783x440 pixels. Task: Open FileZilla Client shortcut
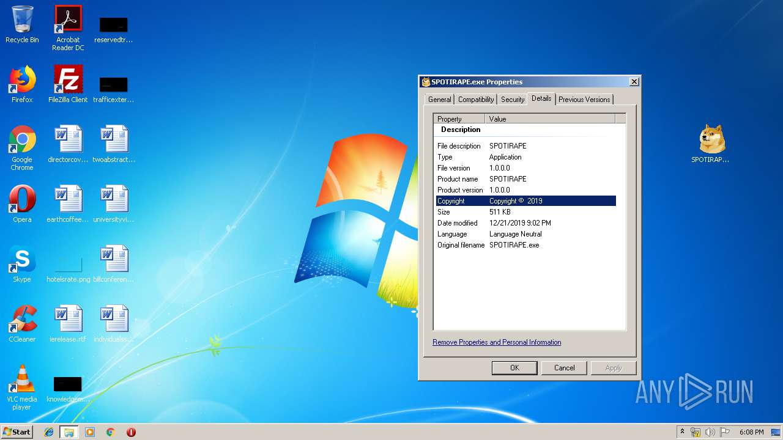click(x=68, y=84)
